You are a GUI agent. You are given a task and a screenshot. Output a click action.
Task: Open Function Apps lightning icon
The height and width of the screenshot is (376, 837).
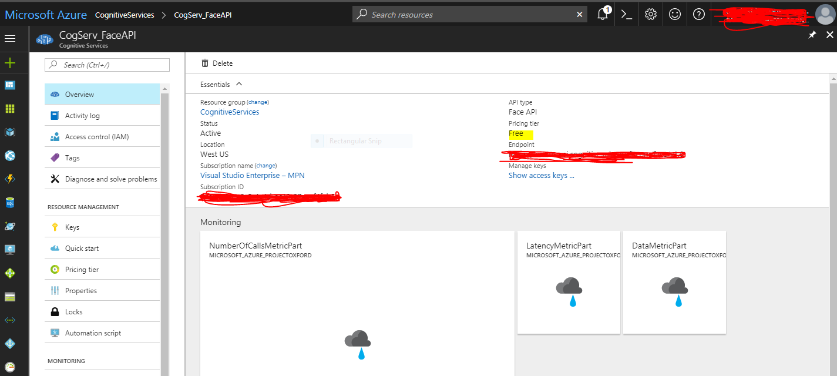[x=9, y=179]
